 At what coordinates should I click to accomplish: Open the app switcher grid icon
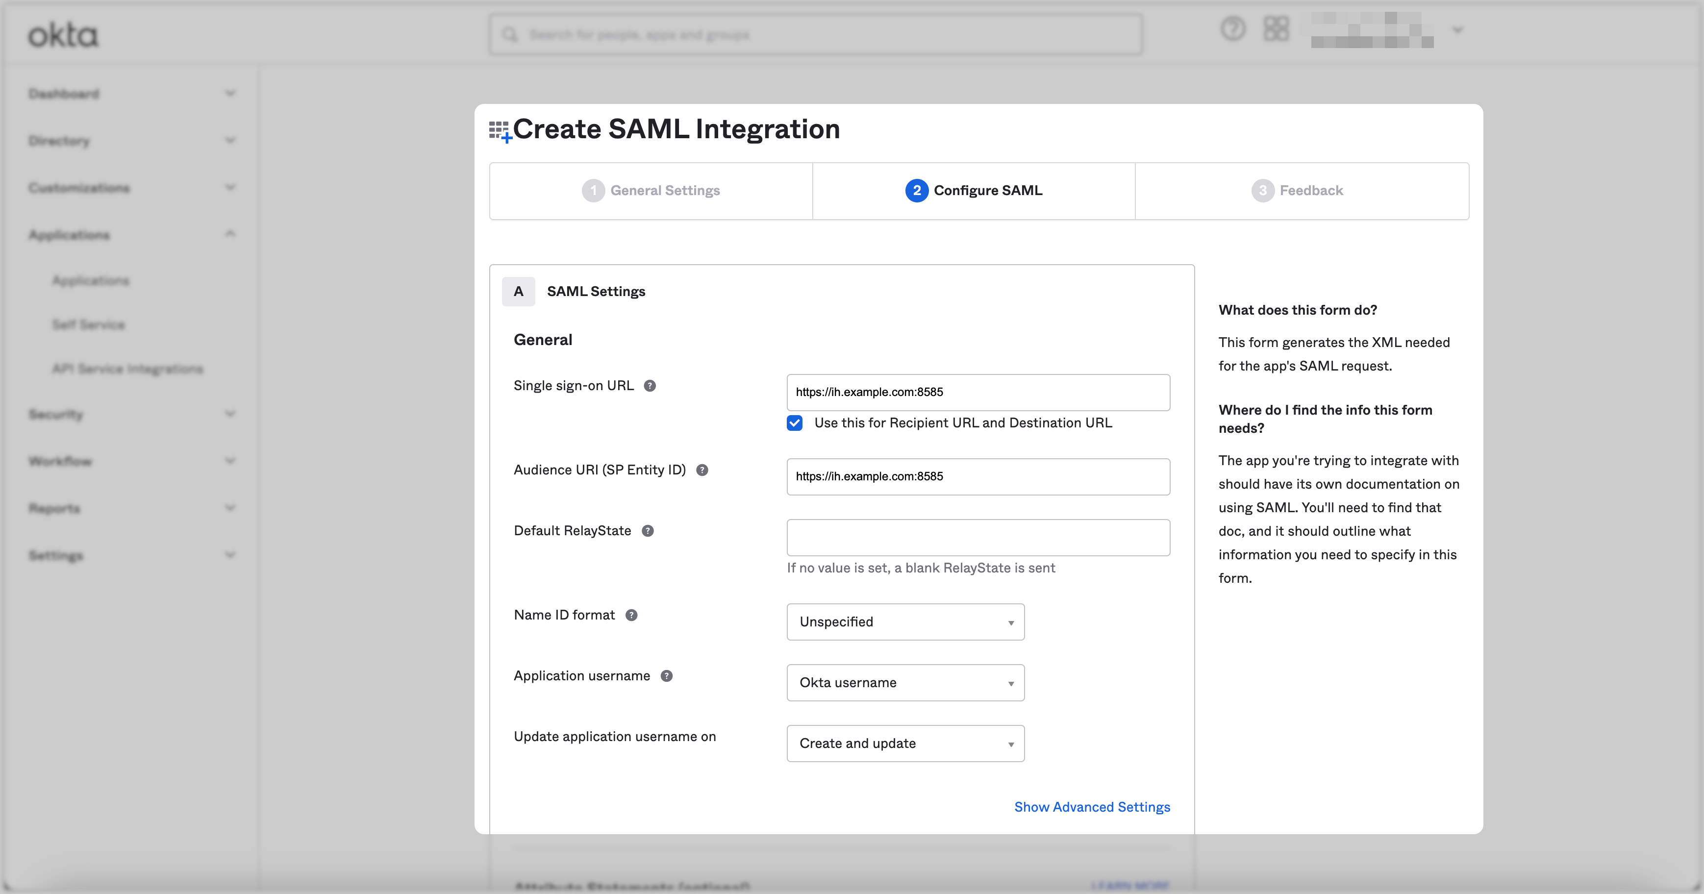click(x=1276, y=29)
